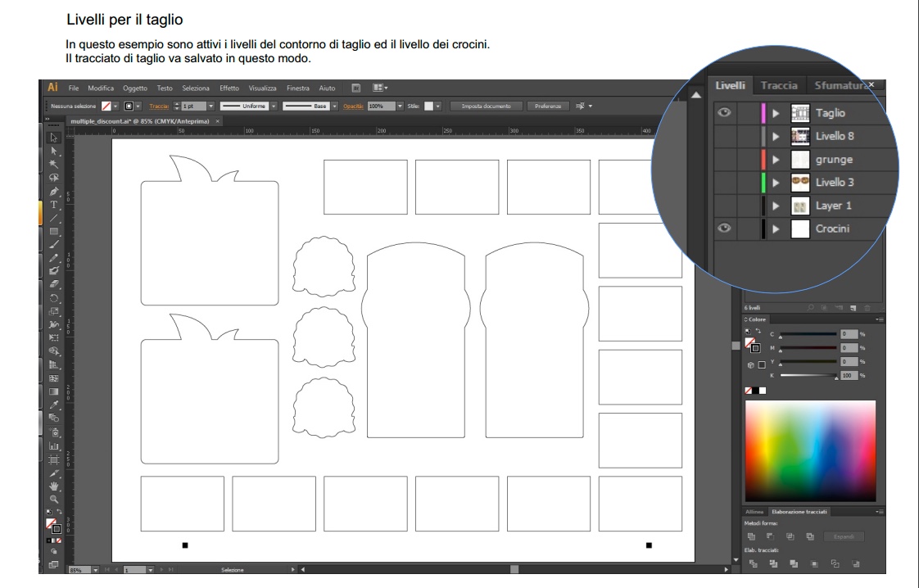Open the 85% zoom level dropdown

pos(96,570)
